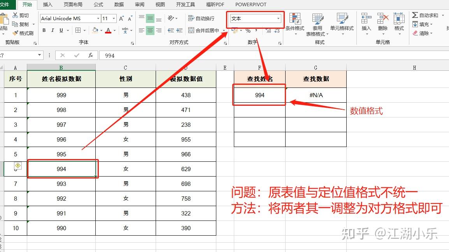Switch to the 数据 ribbon tab

click(119, 5)
